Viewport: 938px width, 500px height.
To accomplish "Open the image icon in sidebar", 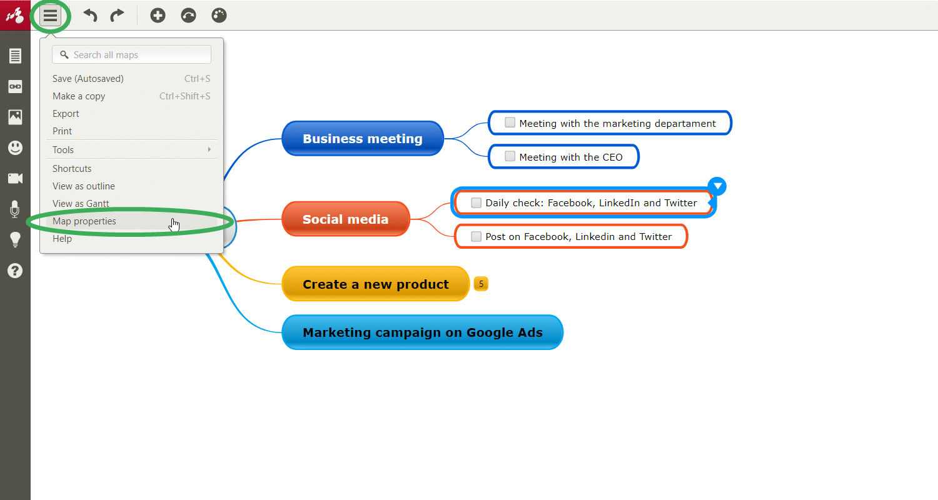I will coord(15,117).
